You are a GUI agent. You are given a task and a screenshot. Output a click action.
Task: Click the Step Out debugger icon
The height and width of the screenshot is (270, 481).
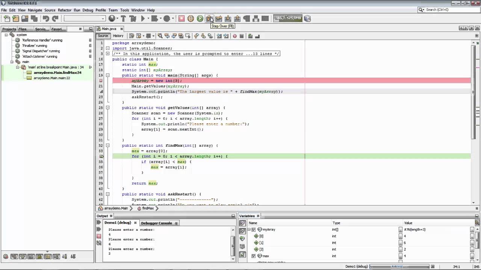[237, 18]
